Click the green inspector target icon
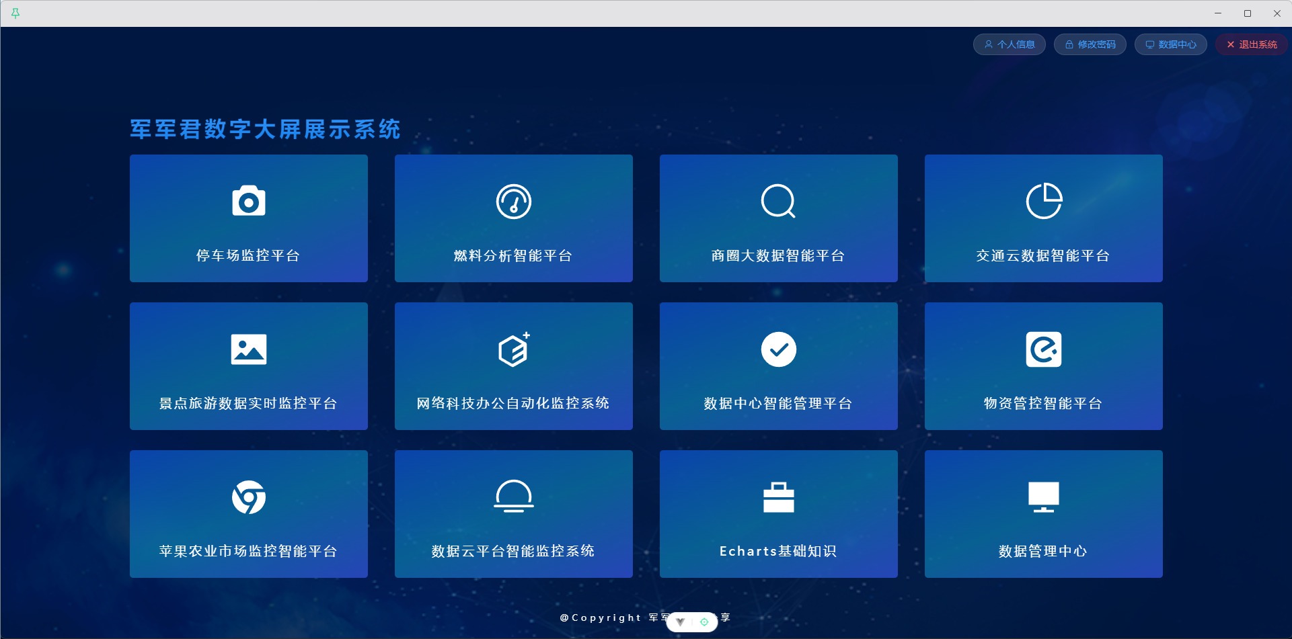This screenshot has height=639, width=1292. click(704, 622)
